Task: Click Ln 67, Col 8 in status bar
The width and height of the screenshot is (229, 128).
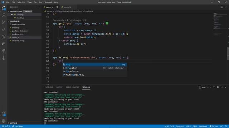Action: (169, 126)
